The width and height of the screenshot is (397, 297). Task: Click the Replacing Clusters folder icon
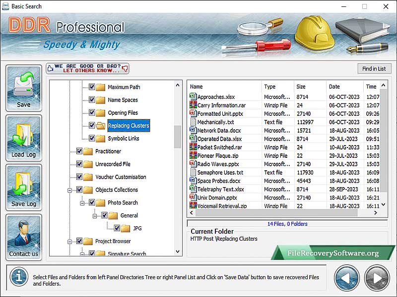tap(101, 126)
